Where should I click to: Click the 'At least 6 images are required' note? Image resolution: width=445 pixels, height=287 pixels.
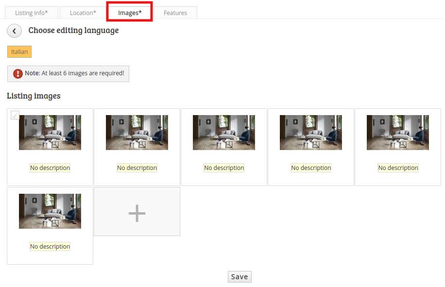(x=68, y=74)
